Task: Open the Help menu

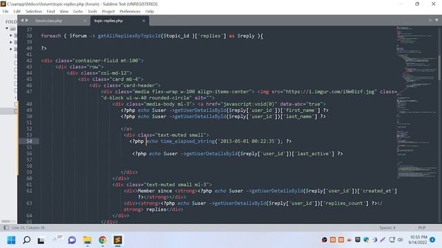Action: tap(150, 11)
